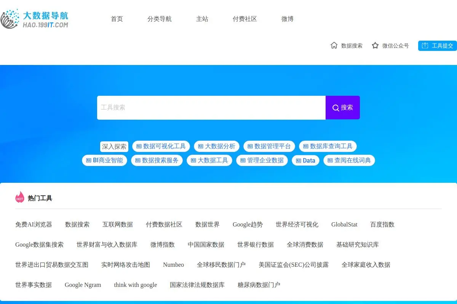Click the 深入探索 label

(114, 146)
